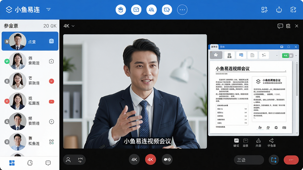Screen dimensions: 303x170
Task: Open the 三洽 selector near bottom right
Action: 249,160
